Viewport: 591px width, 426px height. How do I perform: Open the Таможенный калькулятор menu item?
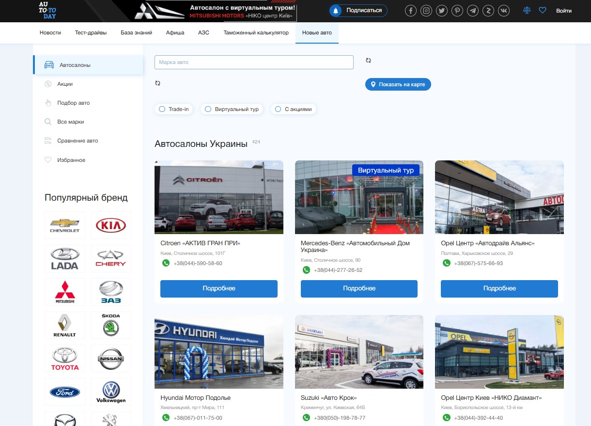click(x=256, y=33)
